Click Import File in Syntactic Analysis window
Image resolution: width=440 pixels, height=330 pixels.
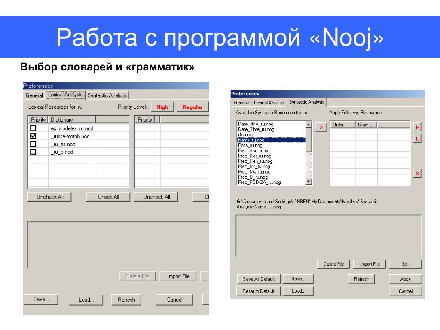click(370, 264)
